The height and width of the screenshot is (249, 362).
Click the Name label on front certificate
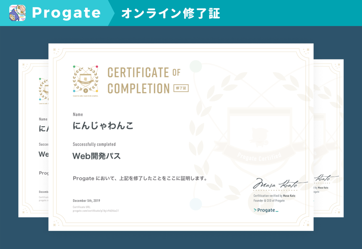[x=78, y=115]
